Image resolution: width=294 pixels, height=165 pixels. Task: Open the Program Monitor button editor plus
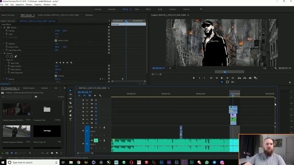290,82
